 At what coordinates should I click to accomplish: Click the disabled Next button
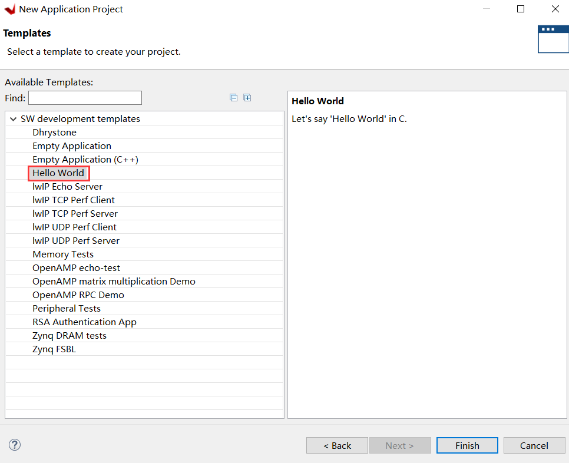400,445
